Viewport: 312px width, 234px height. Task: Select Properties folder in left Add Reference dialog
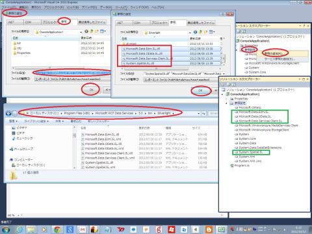[21, 53]
